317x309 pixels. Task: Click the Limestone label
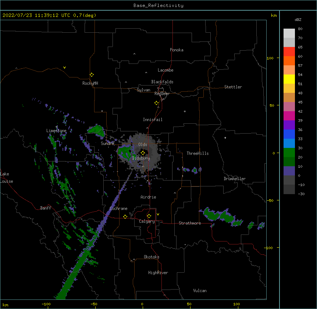coord(56,131)
